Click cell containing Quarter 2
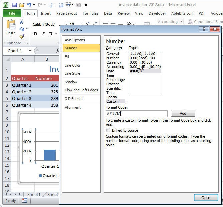Viewport: 223px width, 207px height. (23, 92)
